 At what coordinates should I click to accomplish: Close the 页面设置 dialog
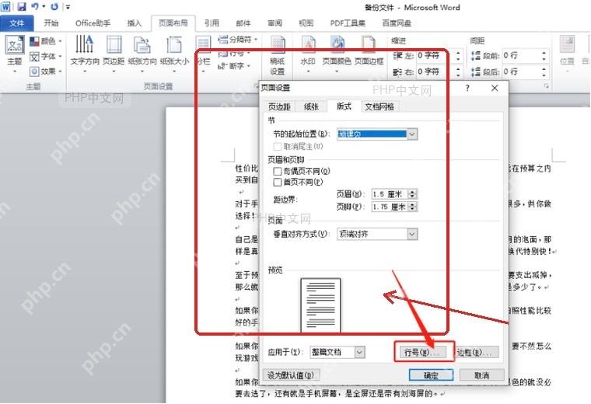[x=495, y=88]
